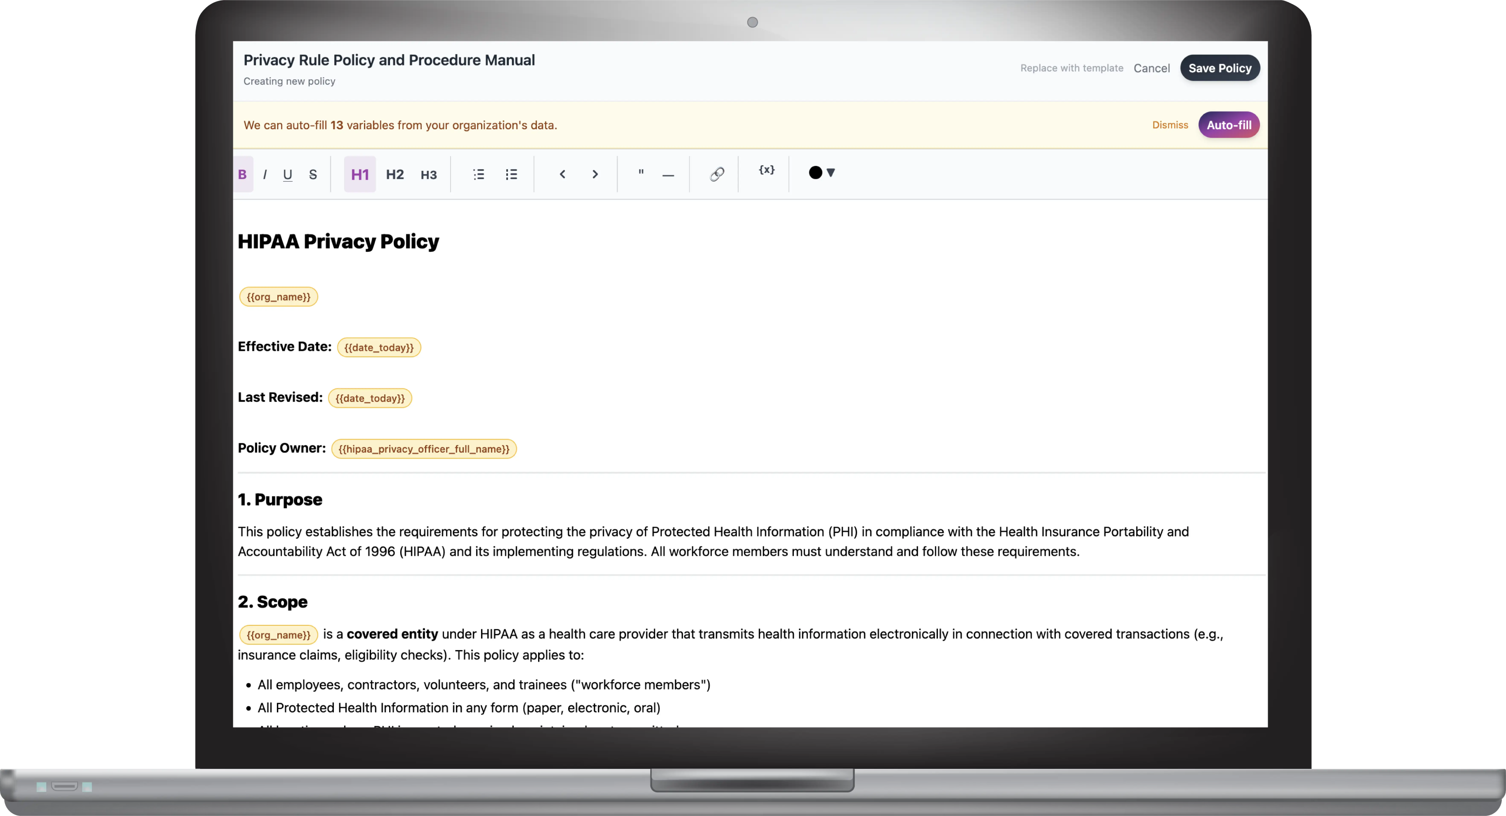Insert a template variable {x}
This screenshot has width=1506, height=816.
pyautogui.click(x=766, y=170)
